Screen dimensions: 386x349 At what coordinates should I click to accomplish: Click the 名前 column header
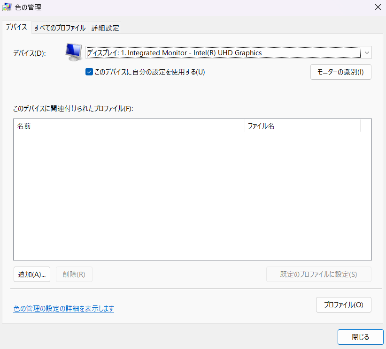coord(129,126)
